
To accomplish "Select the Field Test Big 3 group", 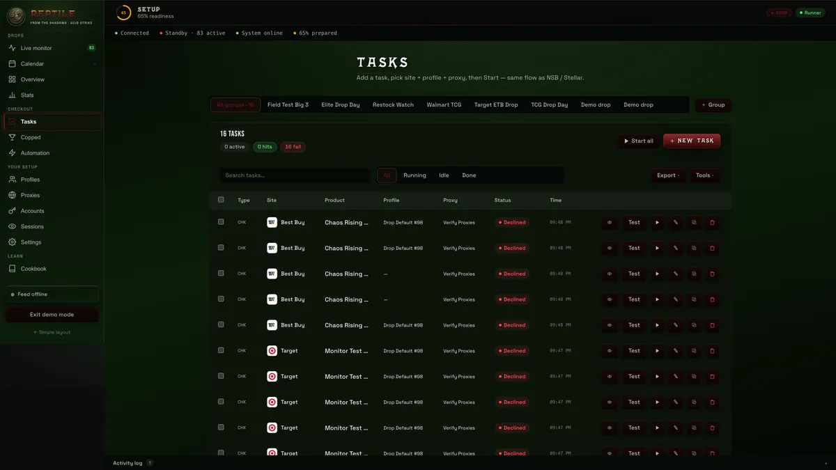I will tap(288, 105).
